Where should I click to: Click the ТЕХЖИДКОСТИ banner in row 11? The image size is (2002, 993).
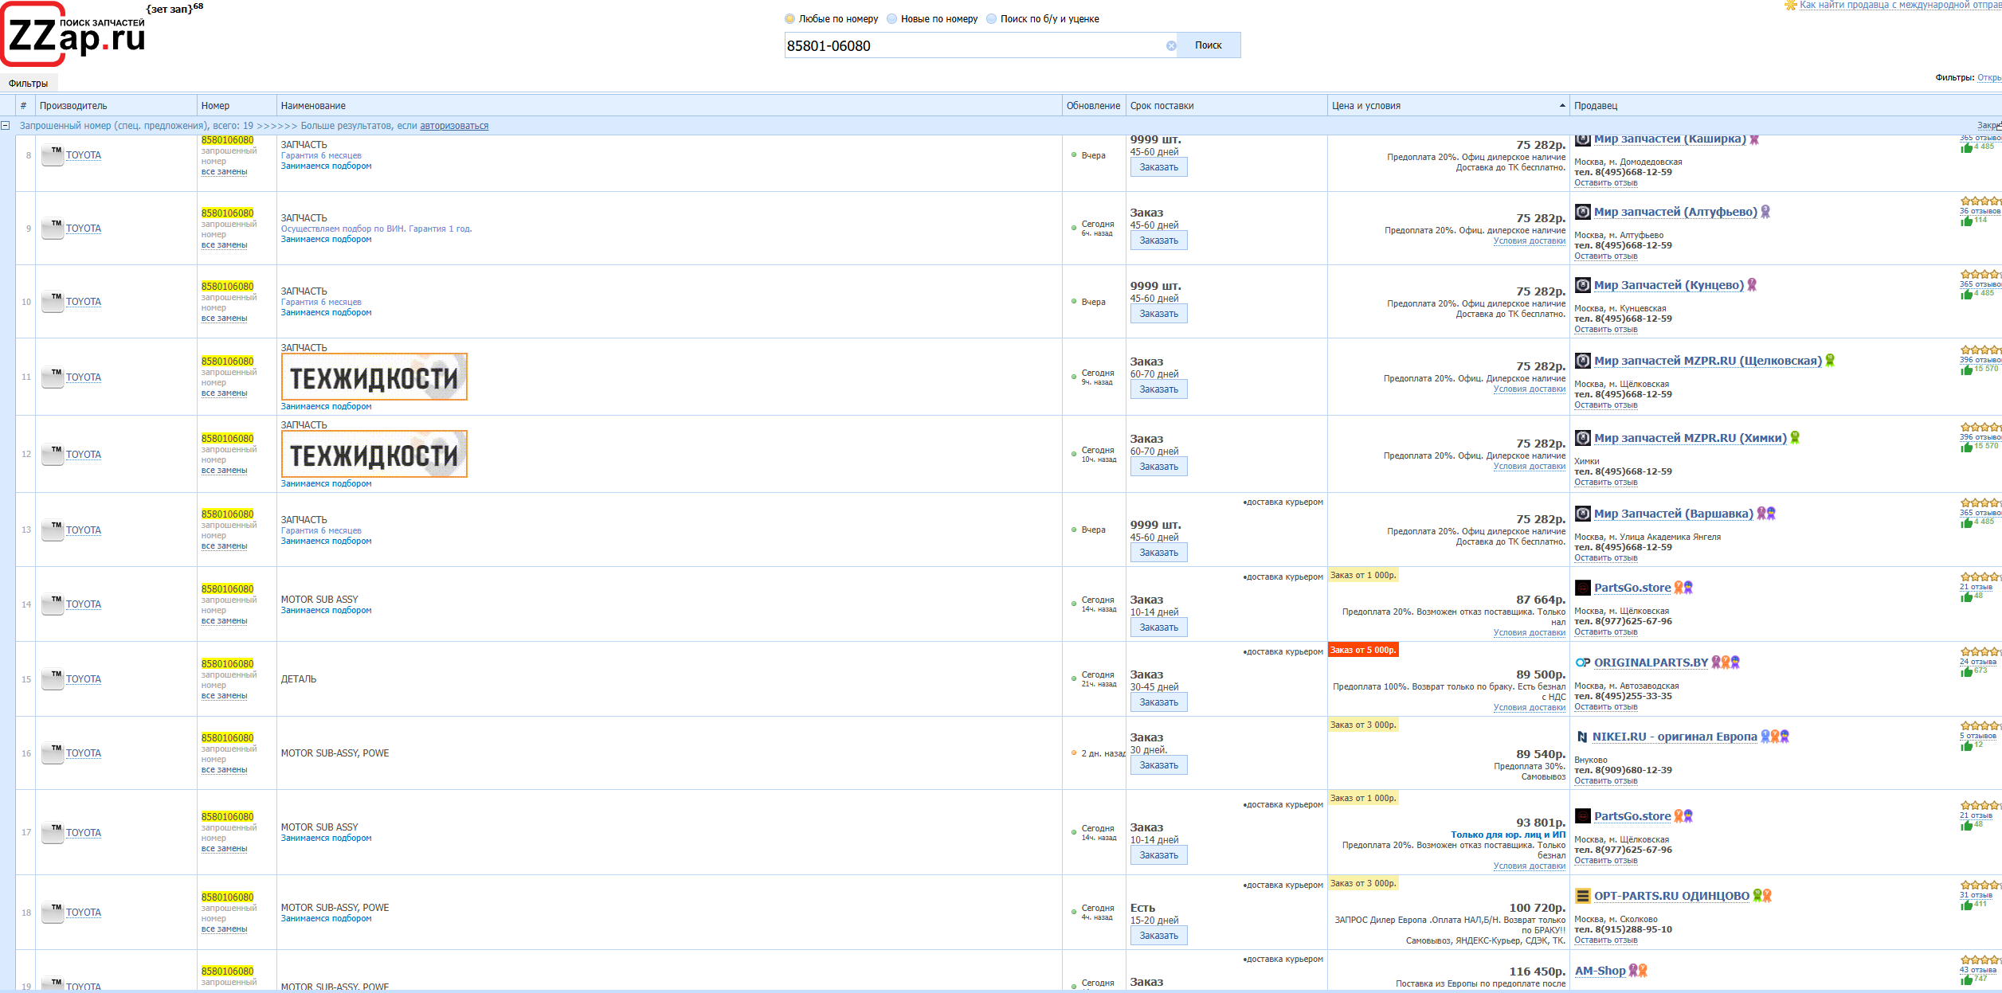[x=374, y=377]
